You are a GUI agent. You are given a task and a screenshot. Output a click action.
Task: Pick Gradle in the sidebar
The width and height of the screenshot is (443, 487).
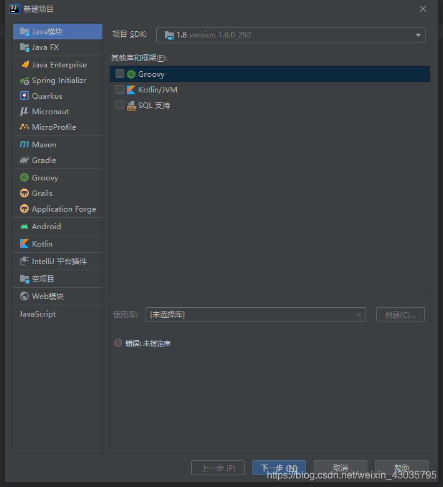[58, 160]
